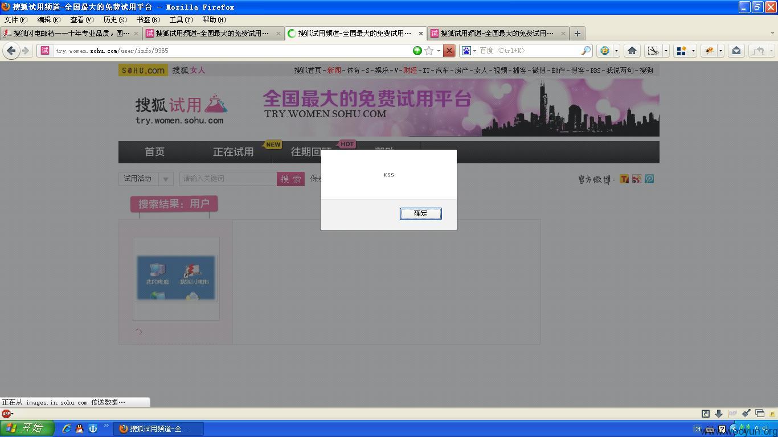This screenshot has height=437, width=778.
Task: Click the overlapping windows icon in add-on bar
Action: (x=759, y=414)
